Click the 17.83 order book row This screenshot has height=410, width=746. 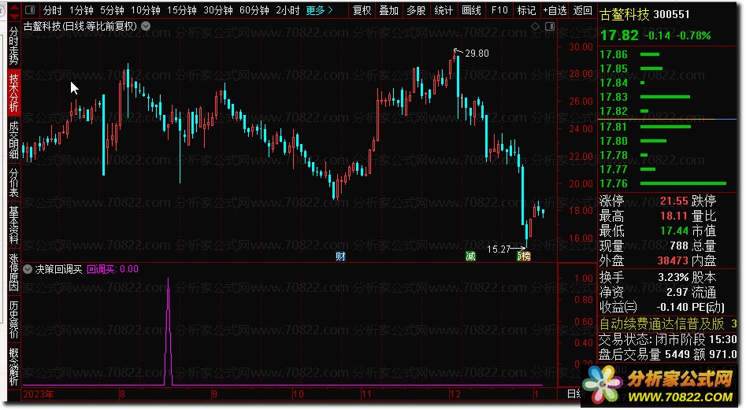[667, 97]
